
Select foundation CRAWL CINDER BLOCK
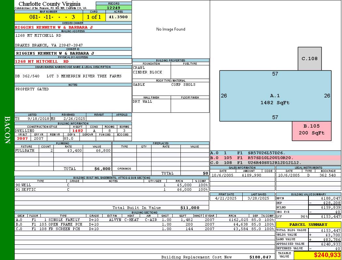[148, 70]
